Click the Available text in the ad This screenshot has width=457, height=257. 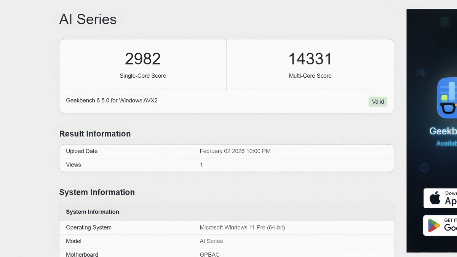447,144
